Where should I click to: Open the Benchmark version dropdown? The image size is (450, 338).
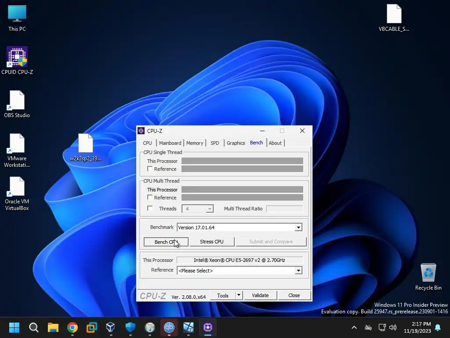(298, 228)
